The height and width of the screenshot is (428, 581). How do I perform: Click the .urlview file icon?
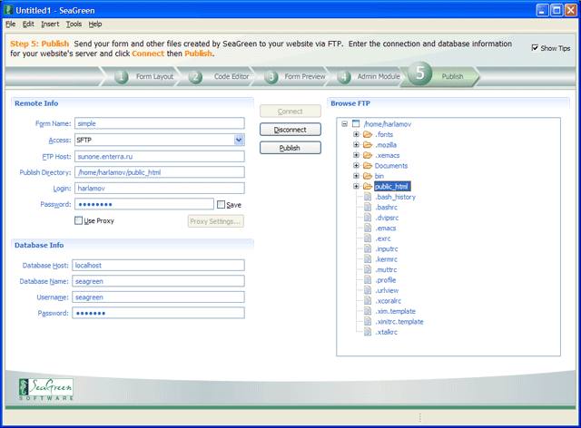click(368, 290)
